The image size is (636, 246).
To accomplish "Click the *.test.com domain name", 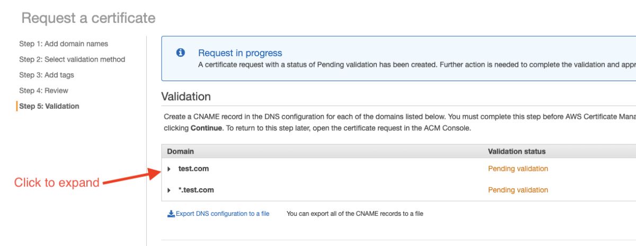I will (x=196, y=190).
